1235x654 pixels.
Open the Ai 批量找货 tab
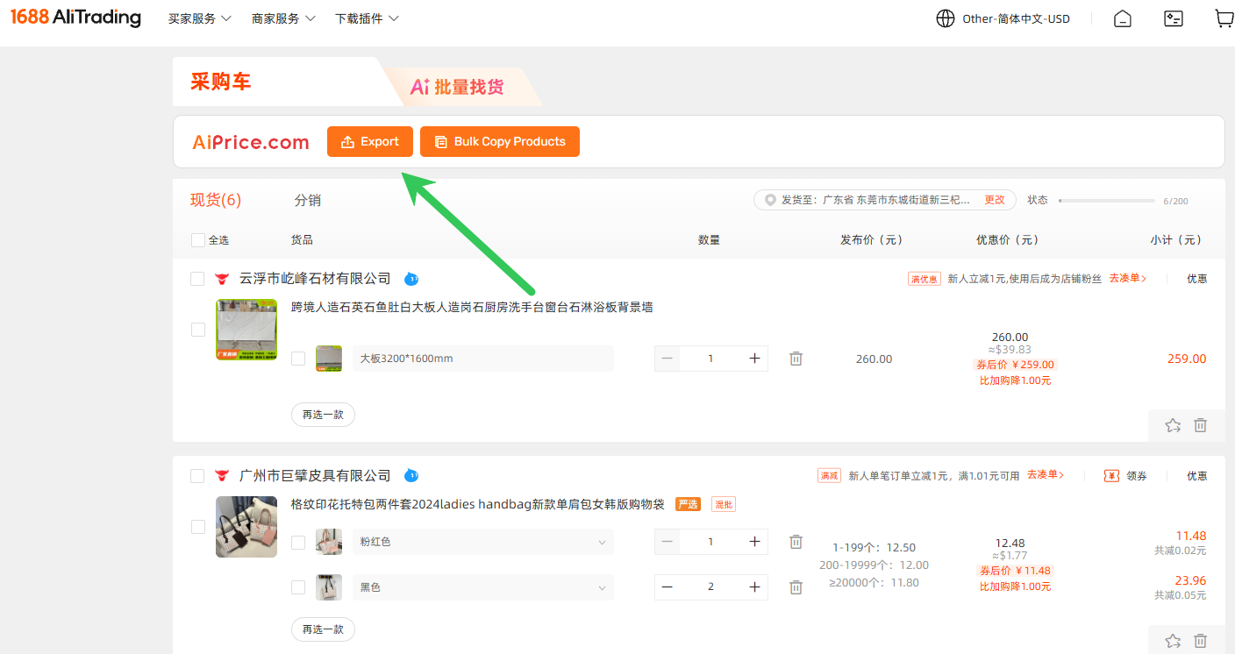pos(457,87)
